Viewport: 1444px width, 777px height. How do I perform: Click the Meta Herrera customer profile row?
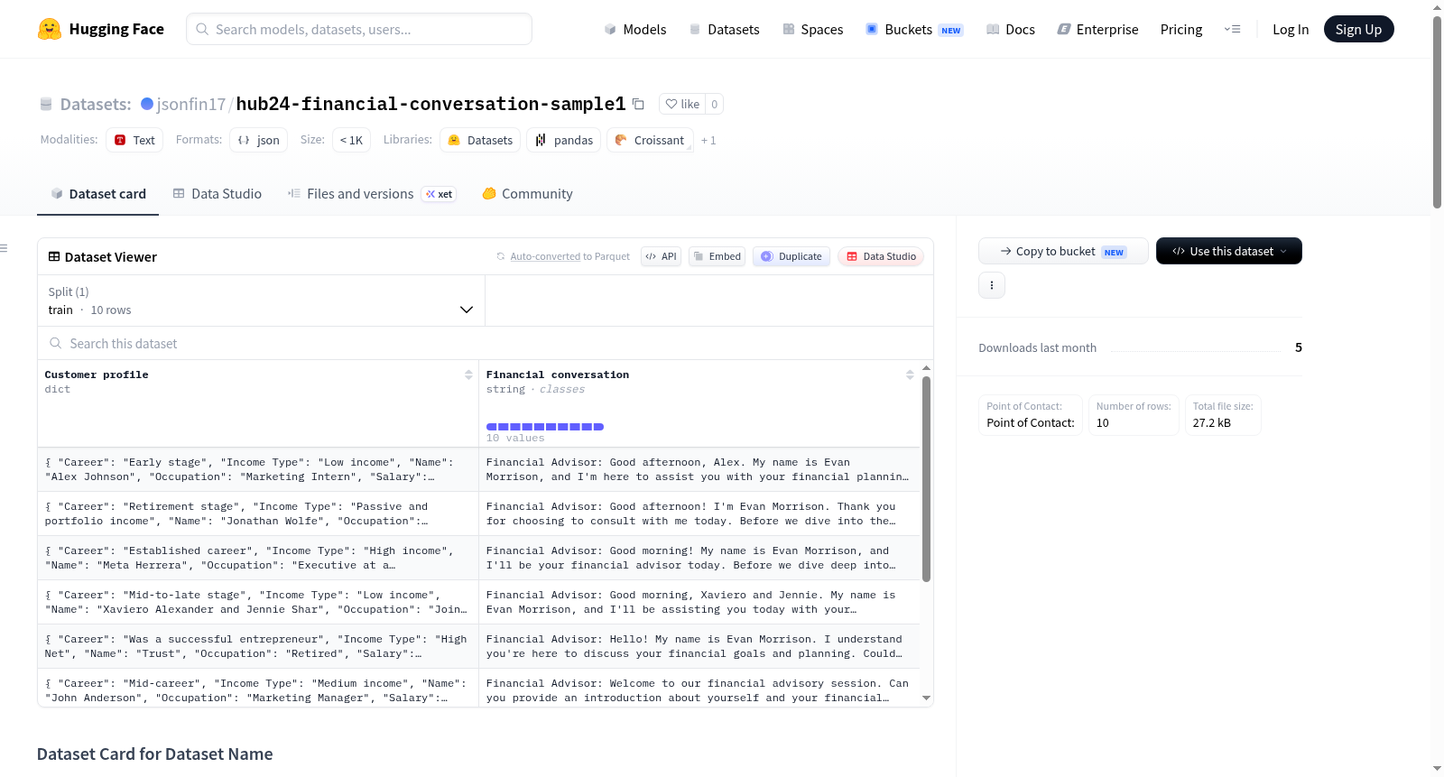tap(258, 558)
